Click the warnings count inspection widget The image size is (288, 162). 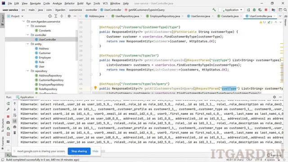click(x=263, y=22)
